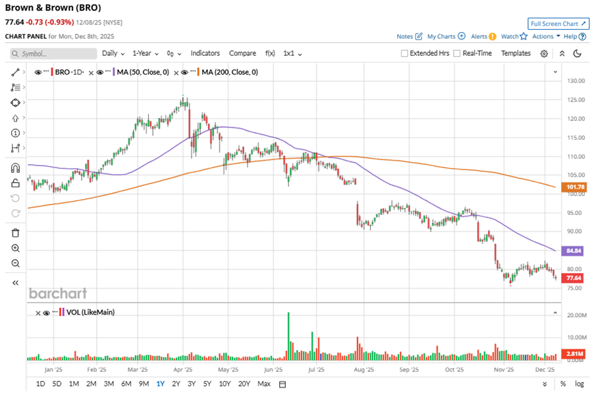594x395 pixels.
Task: Select the 5Y range tab
Action: click(x=207, y=384)
